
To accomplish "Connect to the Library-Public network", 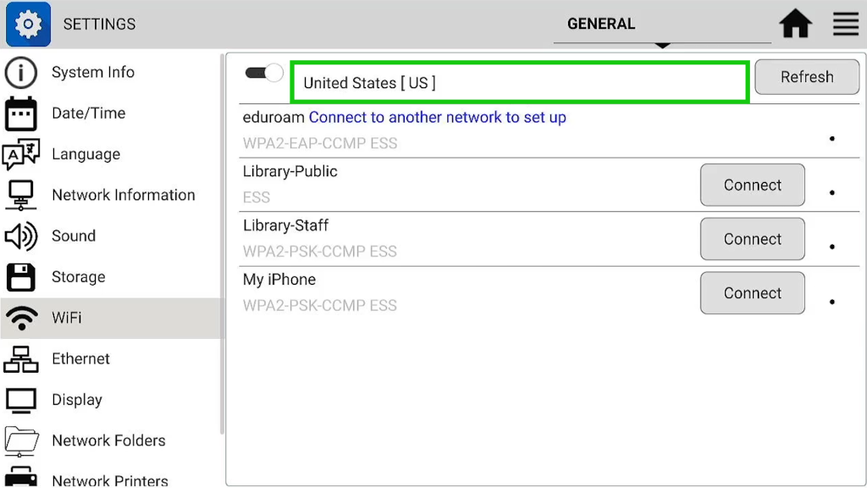I will [x=753, y=185].
